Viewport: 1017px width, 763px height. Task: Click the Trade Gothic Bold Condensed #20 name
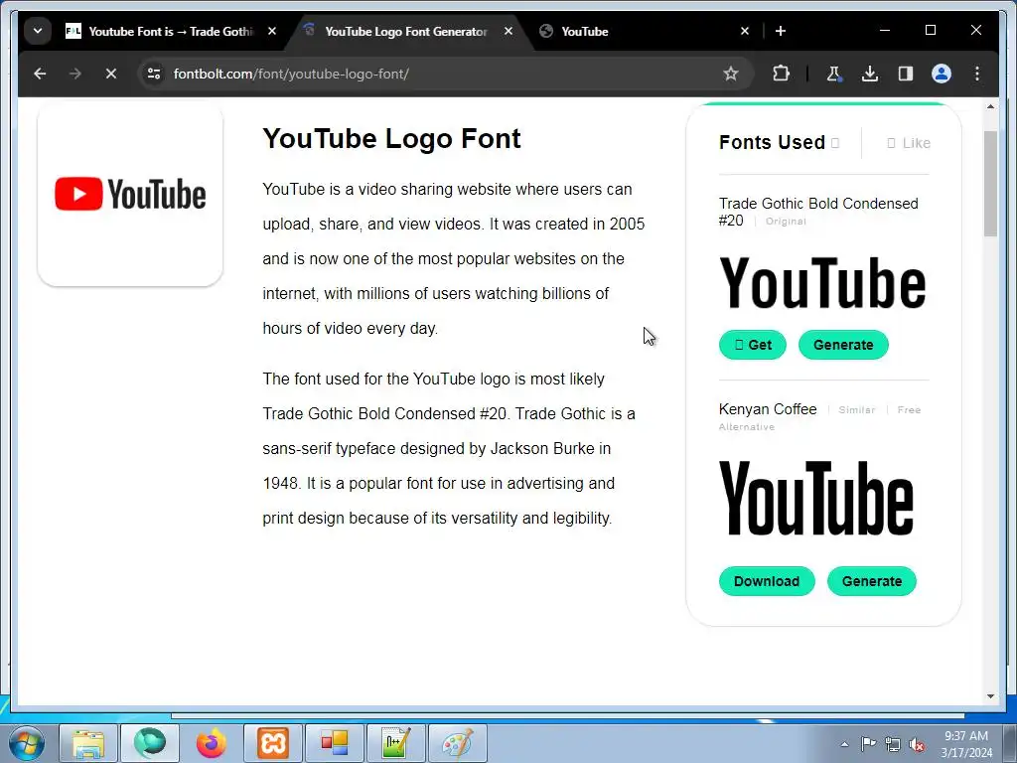[818, 213]
